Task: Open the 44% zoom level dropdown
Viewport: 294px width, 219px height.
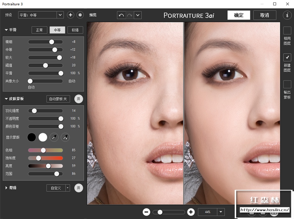Action: (221, 212)
